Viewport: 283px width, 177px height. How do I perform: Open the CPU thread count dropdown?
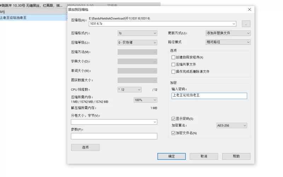[x=129, y=90]
